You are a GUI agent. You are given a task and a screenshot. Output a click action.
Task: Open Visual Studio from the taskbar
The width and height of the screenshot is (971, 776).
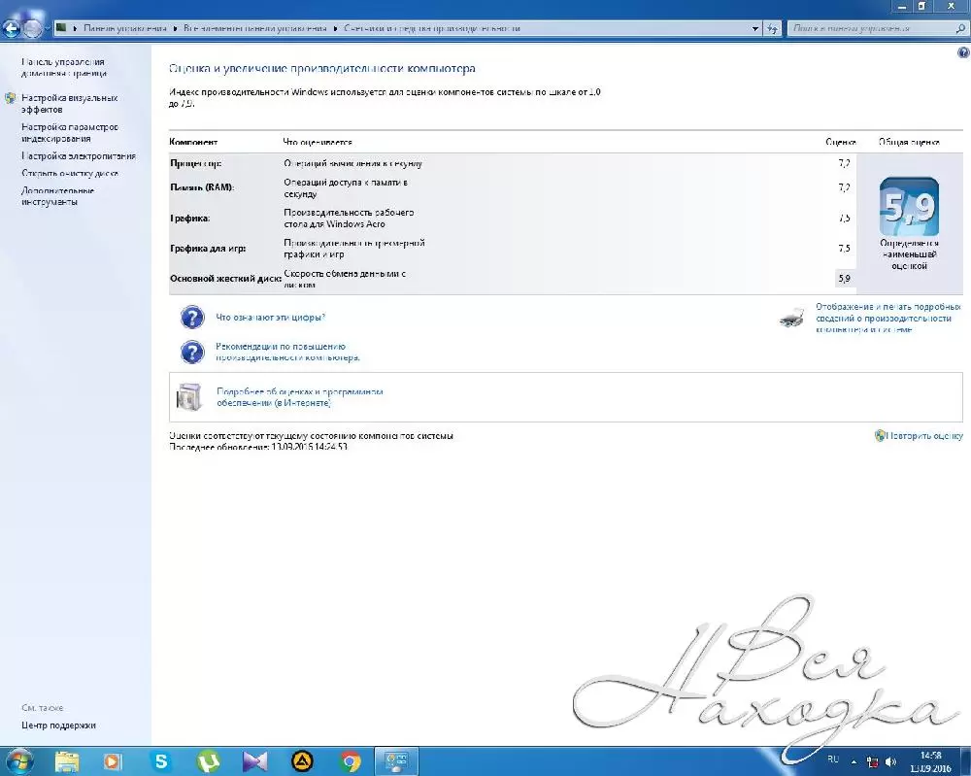tap(256, 761)
